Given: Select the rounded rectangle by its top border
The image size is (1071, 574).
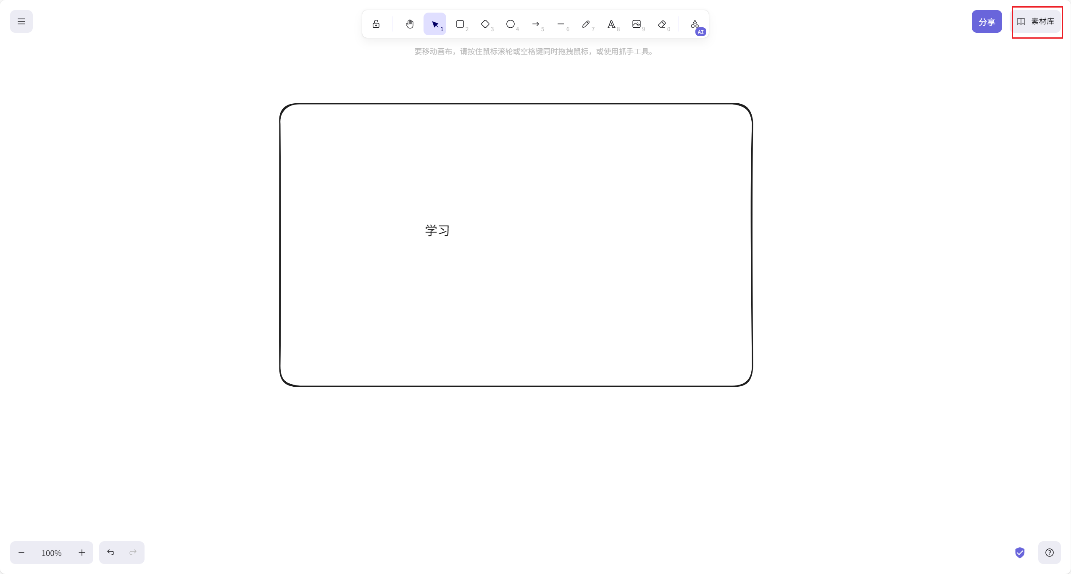Looking at the screenshot, I should coord(516,104).
